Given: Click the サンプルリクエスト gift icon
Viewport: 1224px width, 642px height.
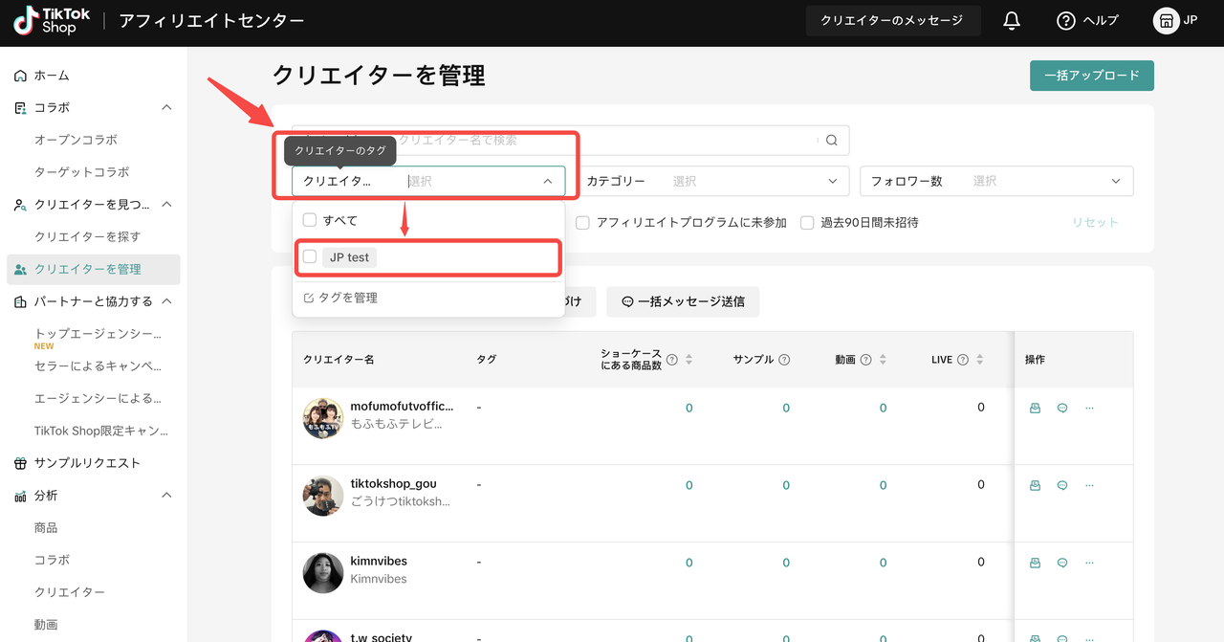Looking at the screenshot, I should pyautogui.click(x=21, y=463).
